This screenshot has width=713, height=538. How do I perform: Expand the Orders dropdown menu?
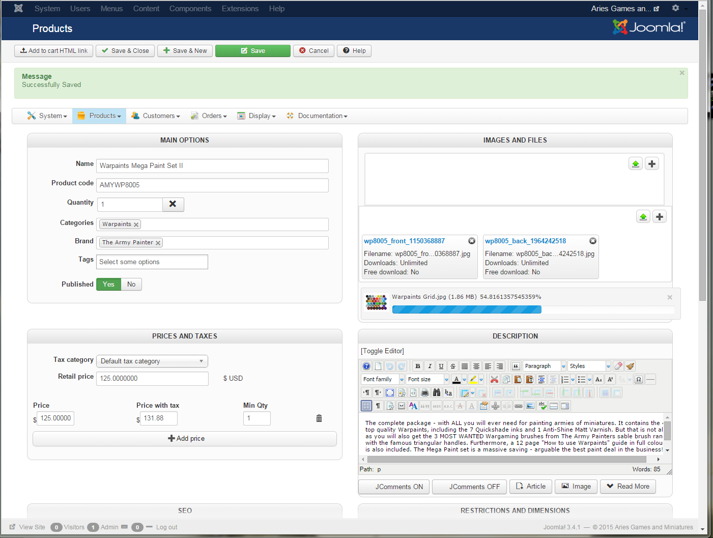pyautogui.click(x=209, y=116)
